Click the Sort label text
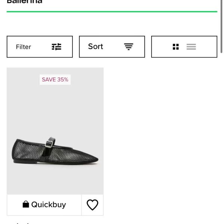The image size is (224, 224). click(96, 47)
